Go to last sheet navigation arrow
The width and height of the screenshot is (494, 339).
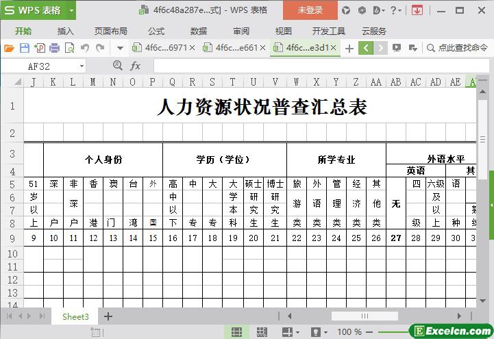click(42, 316)
